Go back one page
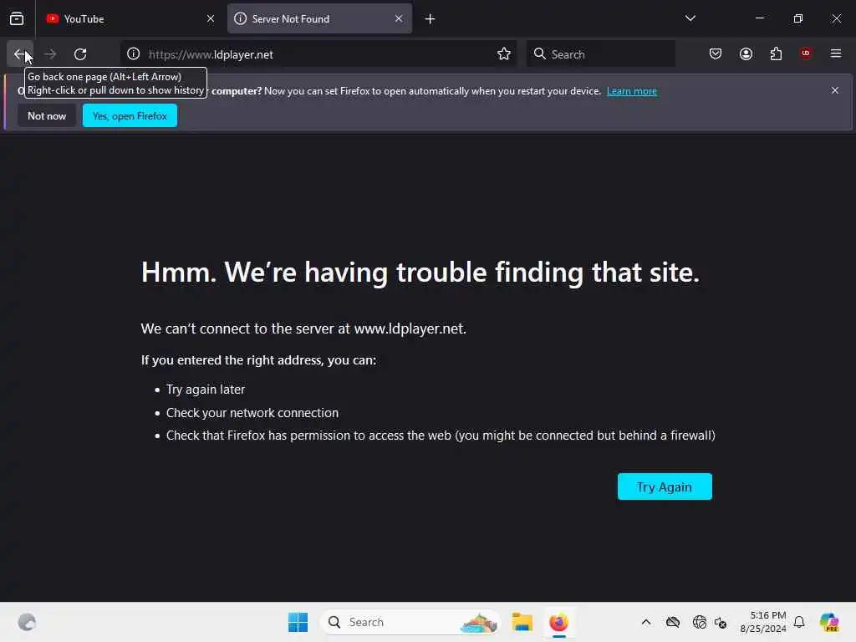 pos(20,54)
